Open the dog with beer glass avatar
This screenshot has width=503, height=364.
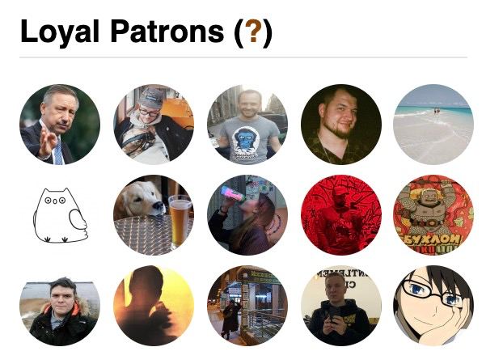pyautogui.click(x=154, y=215)
